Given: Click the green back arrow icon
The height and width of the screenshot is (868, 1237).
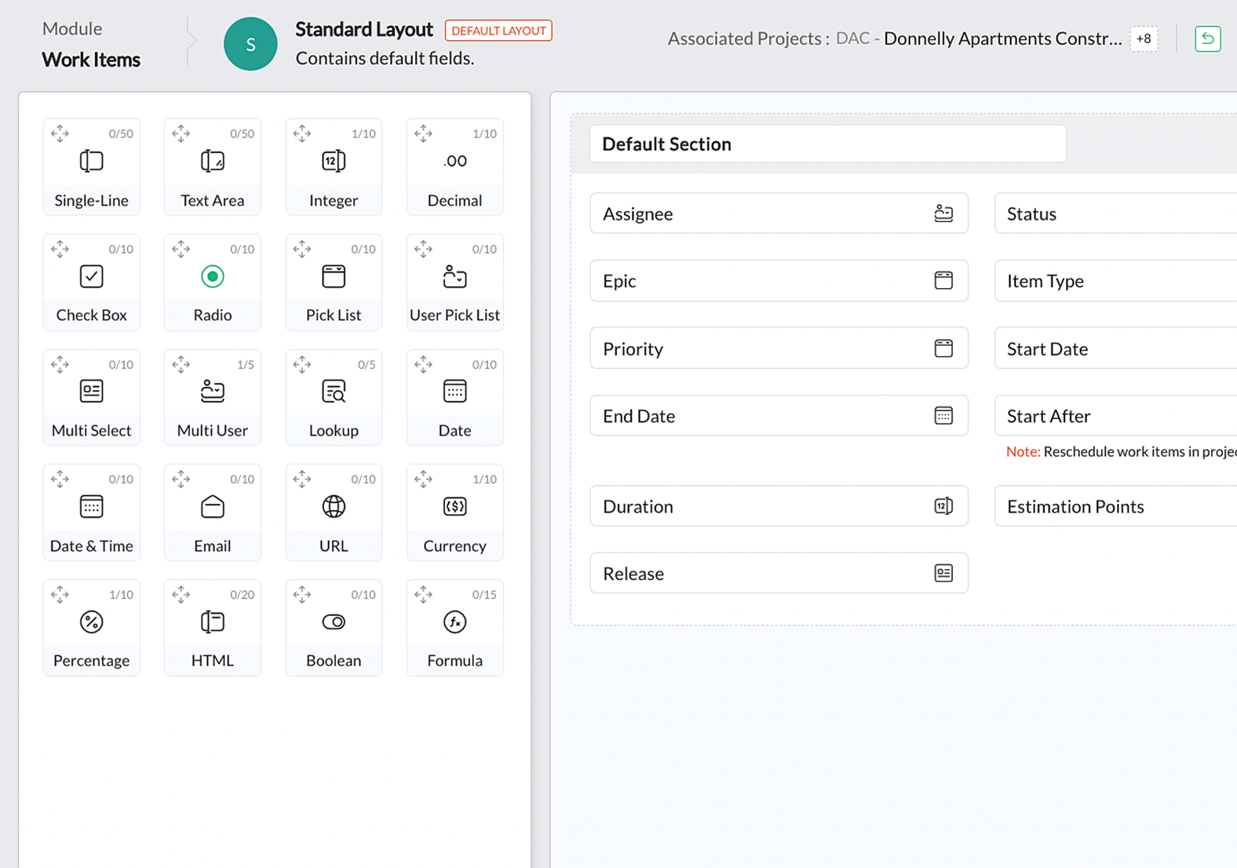Looking at the screenshot, I should [1207, 38].
